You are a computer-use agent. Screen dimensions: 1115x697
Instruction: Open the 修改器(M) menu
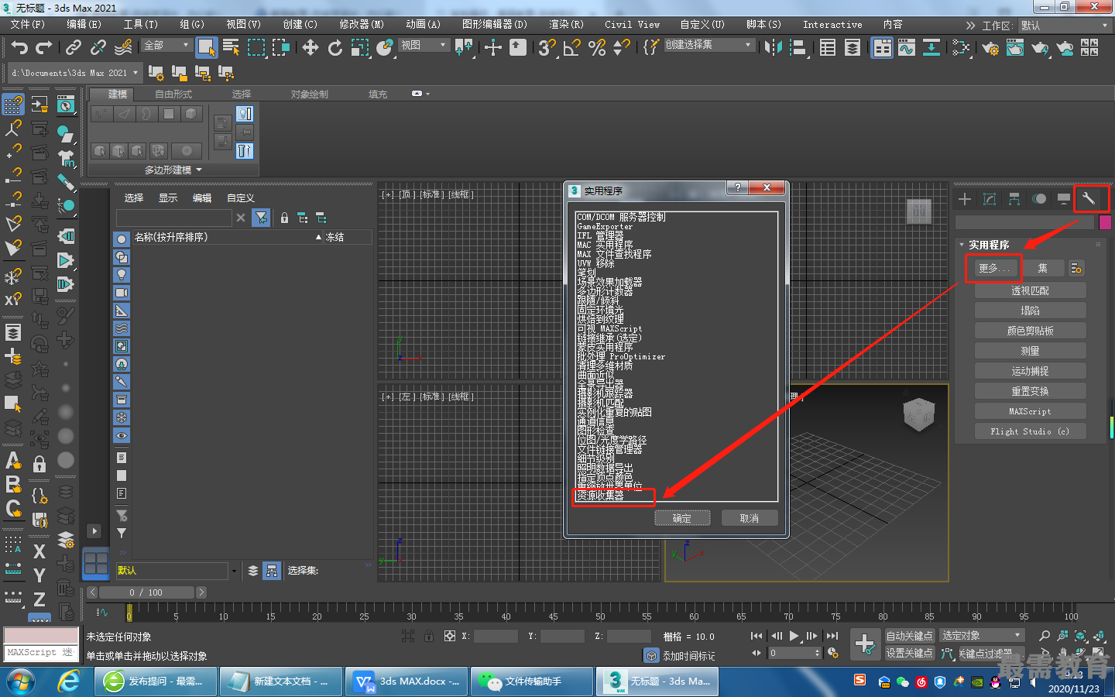362,25
